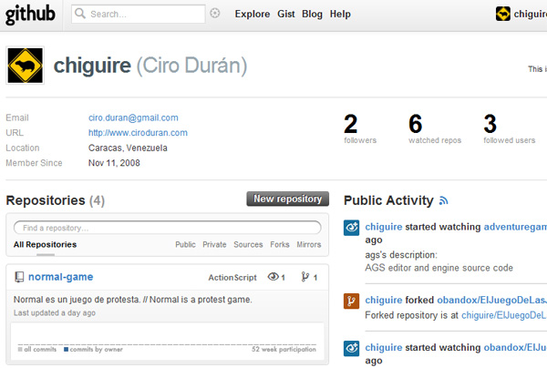Screen dimensions: 547x368
Task: Click the Normal es un juego de protesta description
Action: click(132, 300)
